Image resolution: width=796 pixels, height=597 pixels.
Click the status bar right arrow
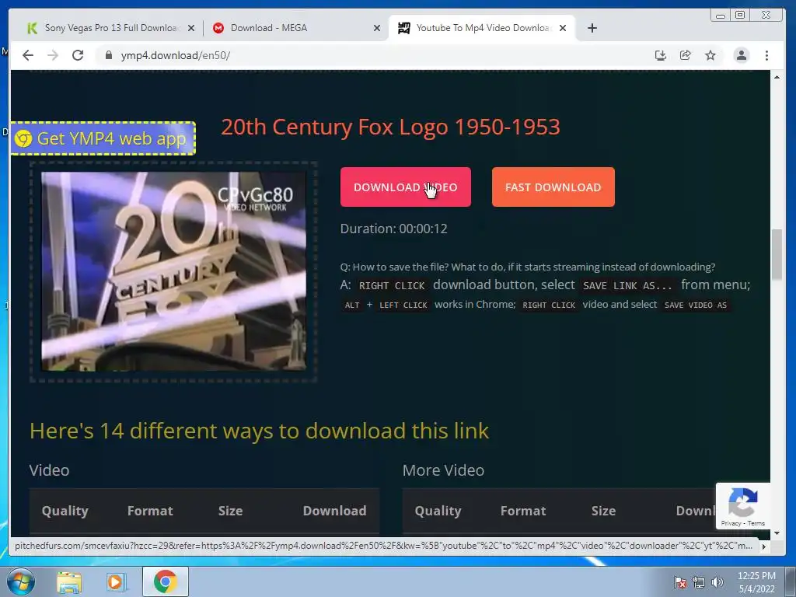click(x=763, y=546)
